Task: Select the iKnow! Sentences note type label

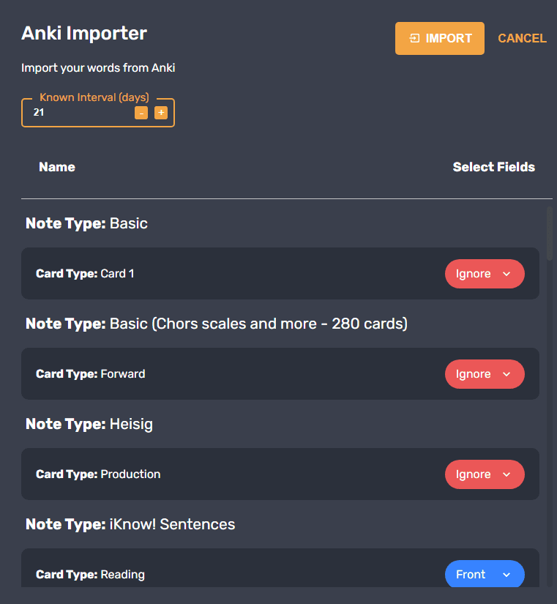Action: [130, 524]
